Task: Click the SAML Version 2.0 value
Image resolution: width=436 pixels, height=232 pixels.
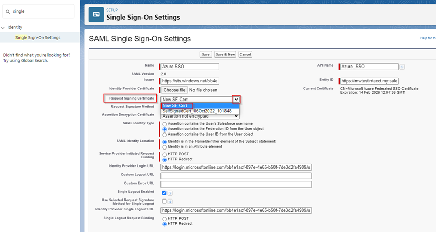Action: (x=163, y=74)
